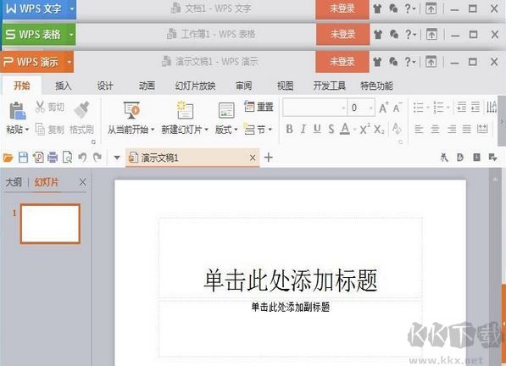
Task: Click the Cut (剪切) scissors icon
Action: coord(40,107)
